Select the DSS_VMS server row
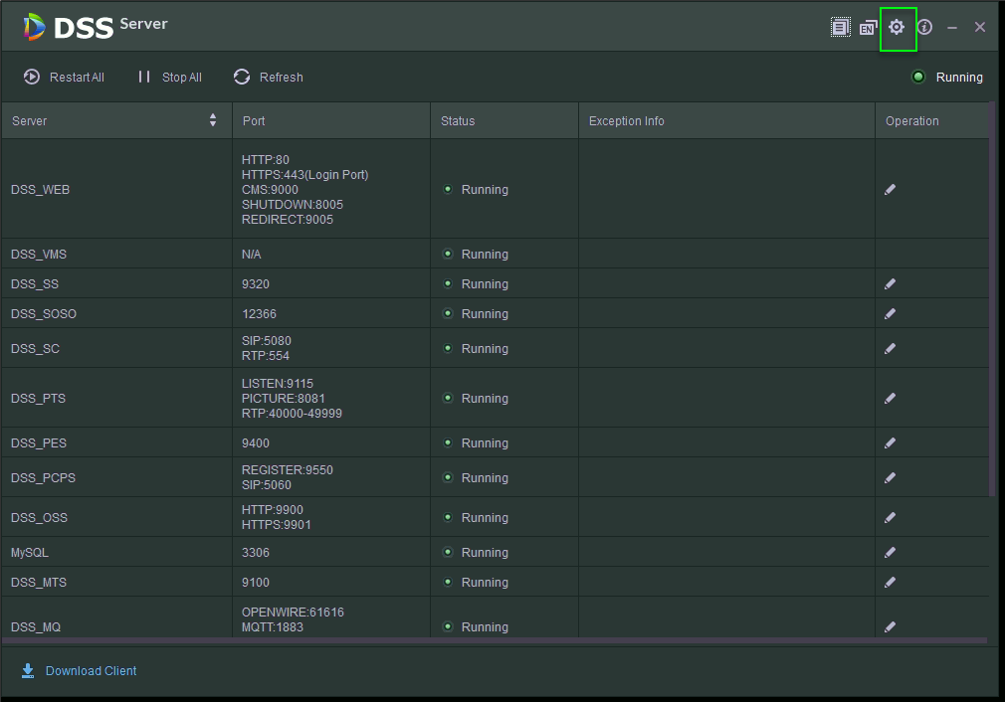The height and width of the screenshot is (702, 1005). [x=40, y=255]
